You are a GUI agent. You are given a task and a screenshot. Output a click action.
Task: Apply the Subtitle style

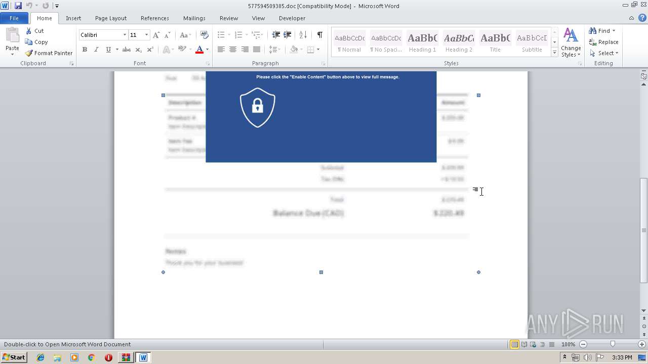532,42
